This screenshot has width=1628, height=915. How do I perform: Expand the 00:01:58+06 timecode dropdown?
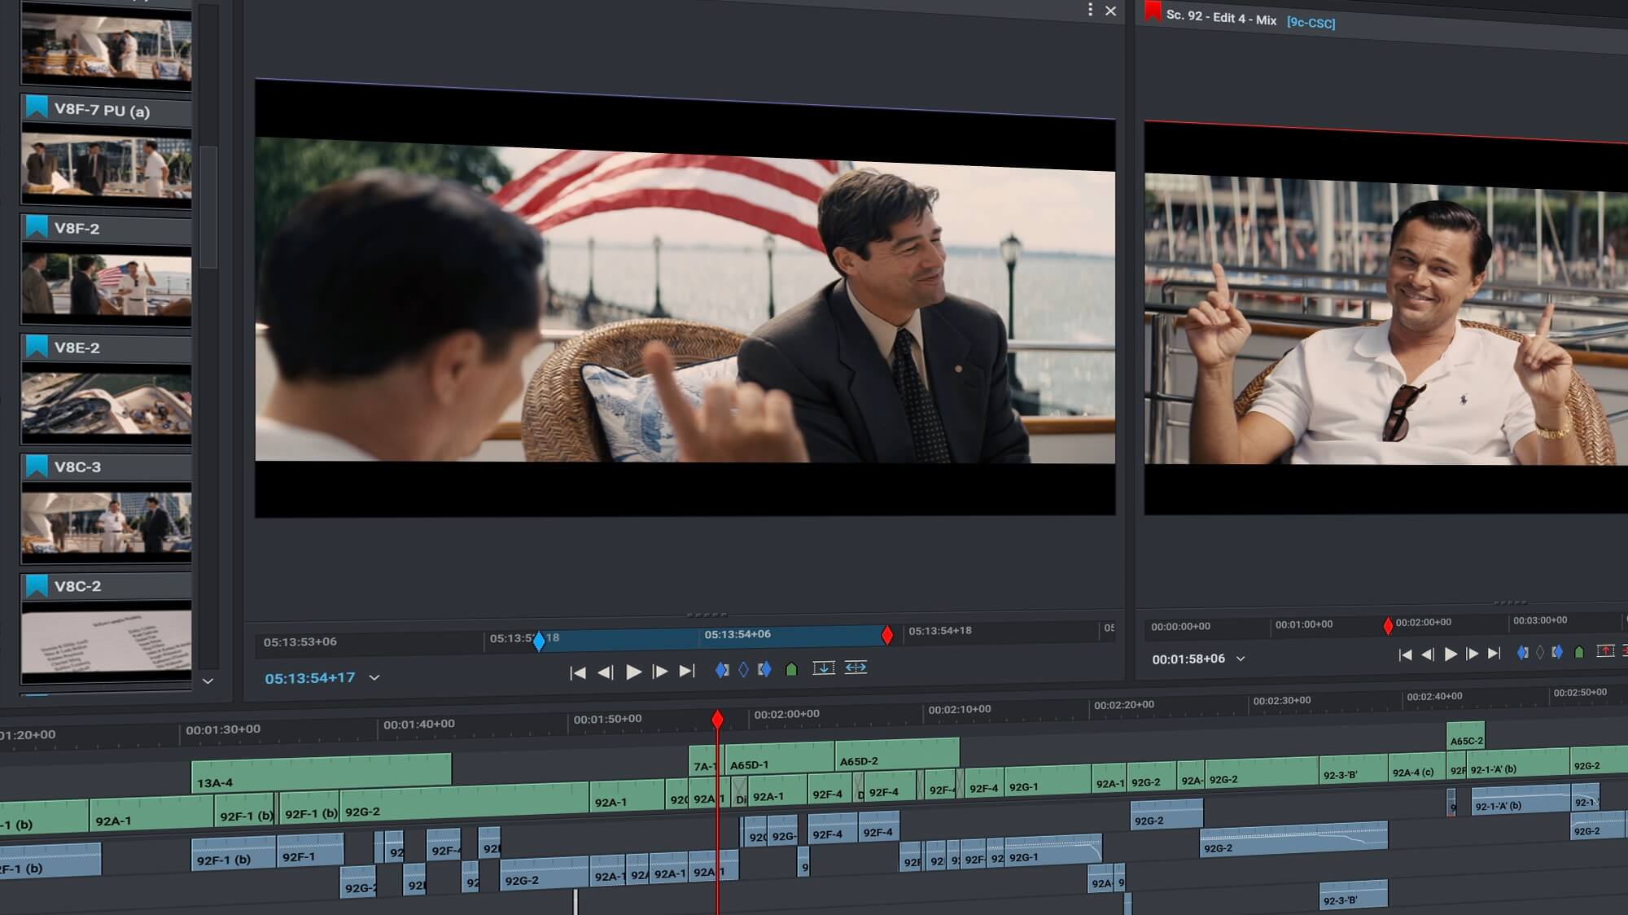pos(1241,659)
